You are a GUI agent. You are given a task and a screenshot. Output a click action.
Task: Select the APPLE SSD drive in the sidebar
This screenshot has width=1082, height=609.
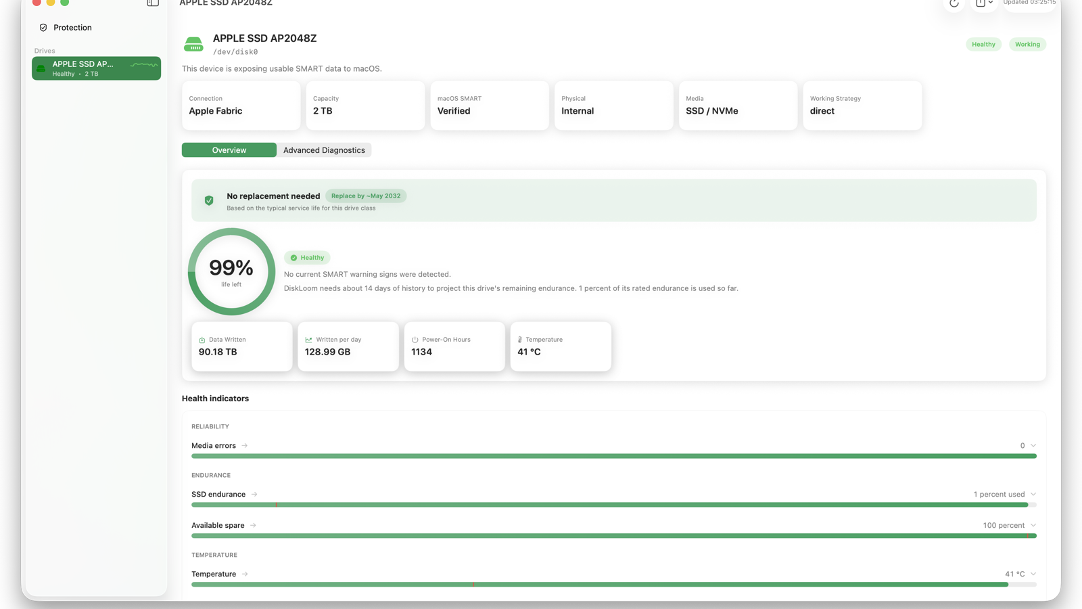tap(96, 68)
